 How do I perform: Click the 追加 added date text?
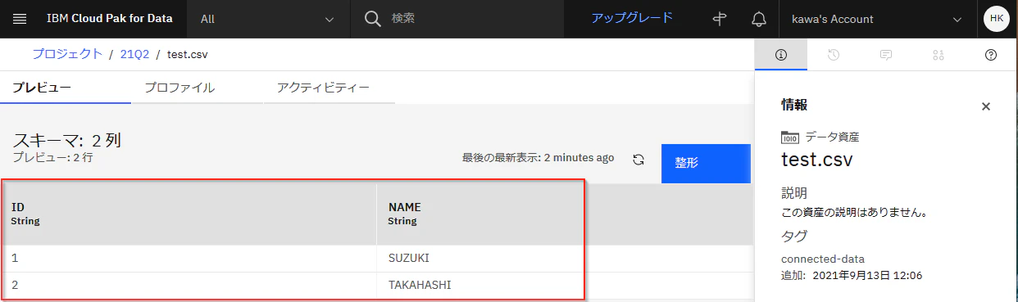click(852, 276)
